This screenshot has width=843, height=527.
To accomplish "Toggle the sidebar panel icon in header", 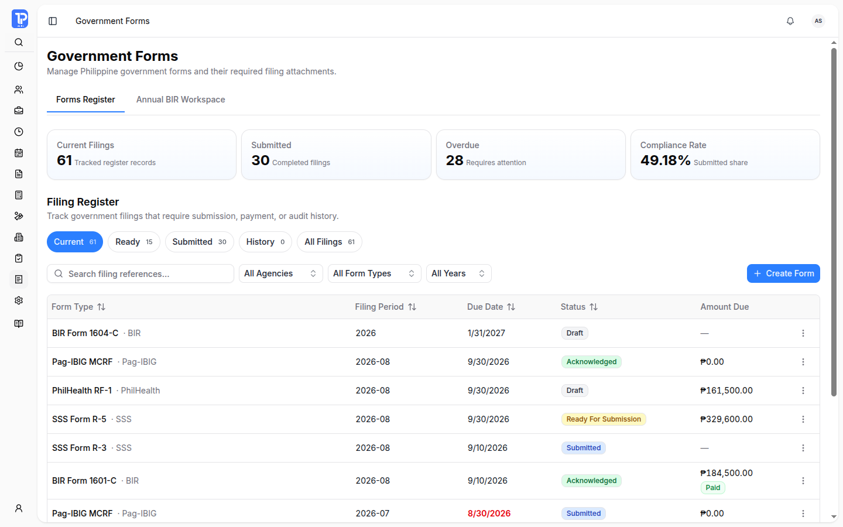I will [x=53, y=21].
